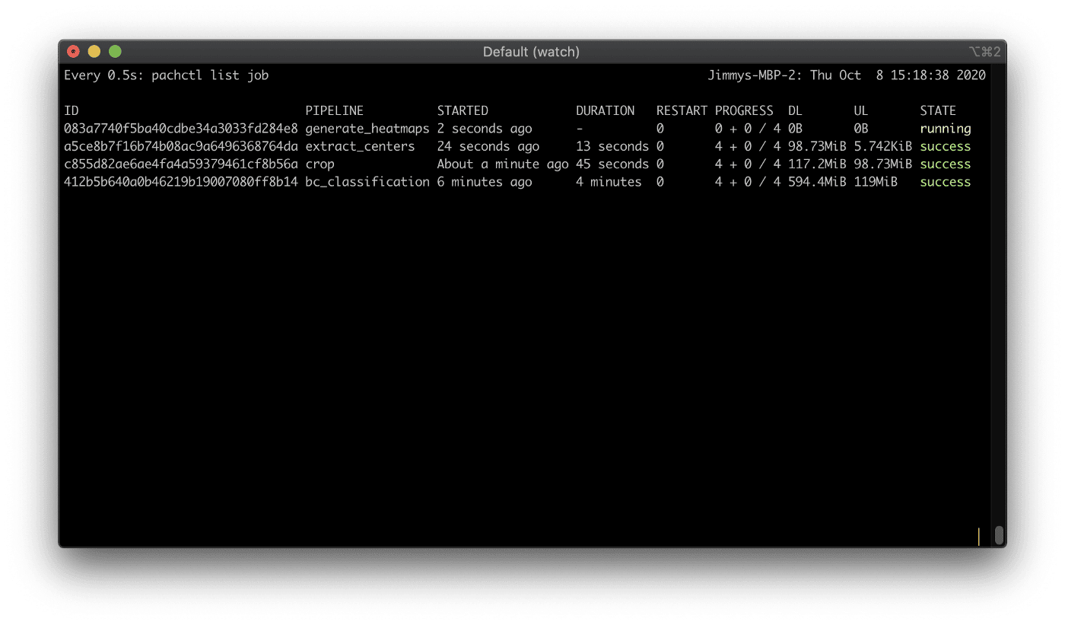
Task: Click the extract_centers pipeline name
Action: [361, 147]
